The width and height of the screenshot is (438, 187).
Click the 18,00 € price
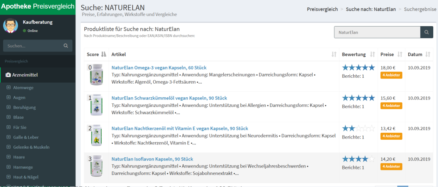(388, 68)
